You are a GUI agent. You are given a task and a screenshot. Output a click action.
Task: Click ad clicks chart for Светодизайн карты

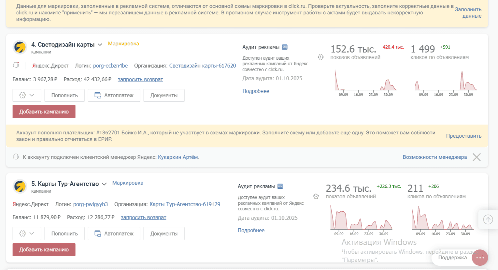pyautogui.click(x=446, y=83)
